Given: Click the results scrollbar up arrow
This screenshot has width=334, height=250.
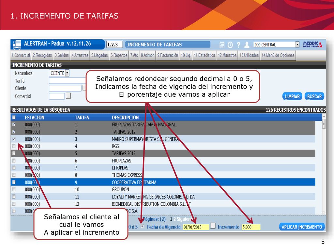Looking at the screenshot, I should [x=324, y=116].
